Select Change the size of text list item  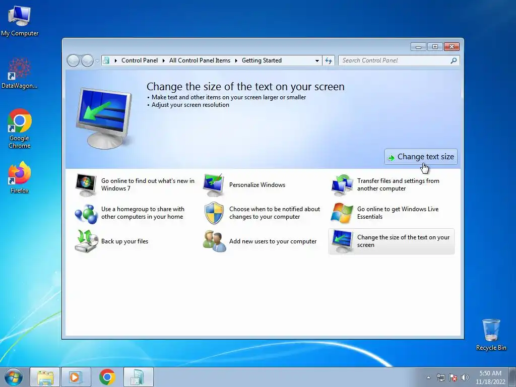point(391,241)
